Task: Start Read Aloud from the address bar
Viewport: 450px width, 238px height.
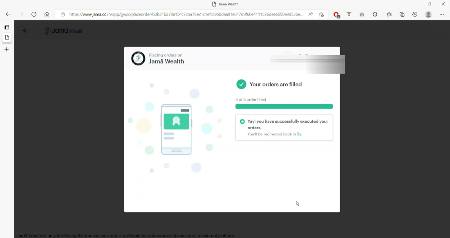Action: point(311,14)
